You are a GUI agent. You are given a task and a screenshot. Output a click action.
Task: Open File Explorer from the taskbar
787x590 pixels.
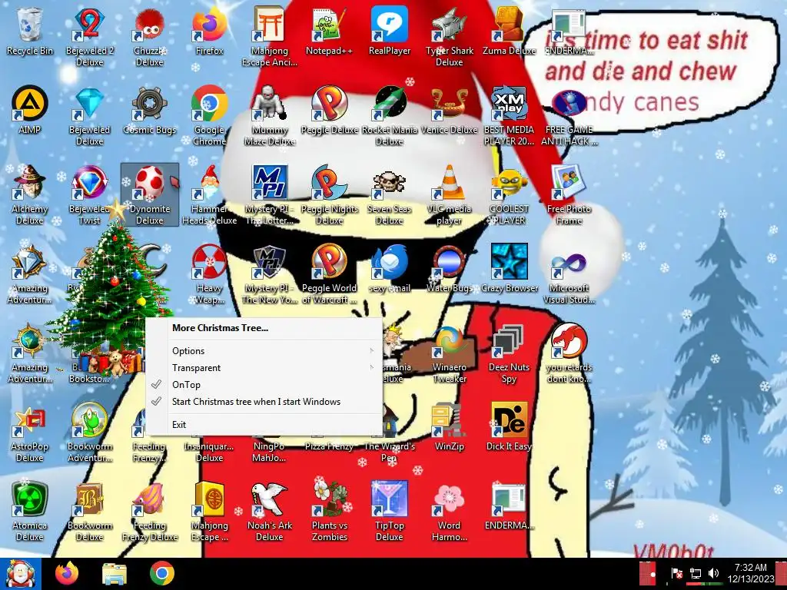115,574
